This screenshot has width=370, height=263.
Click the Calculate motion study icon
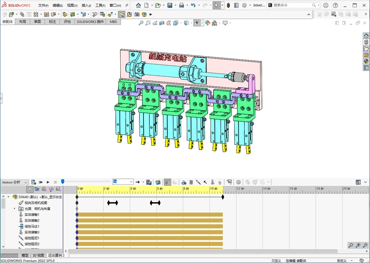point(34,182)
